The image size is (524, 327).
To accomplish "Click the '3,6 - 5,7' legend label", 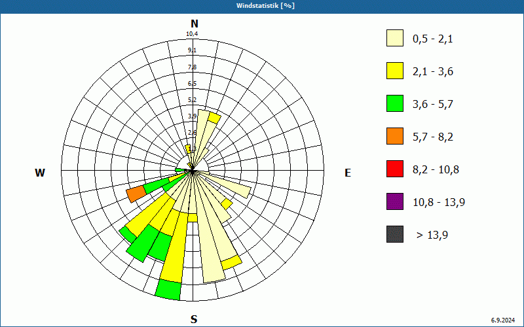I will (433, 105).
